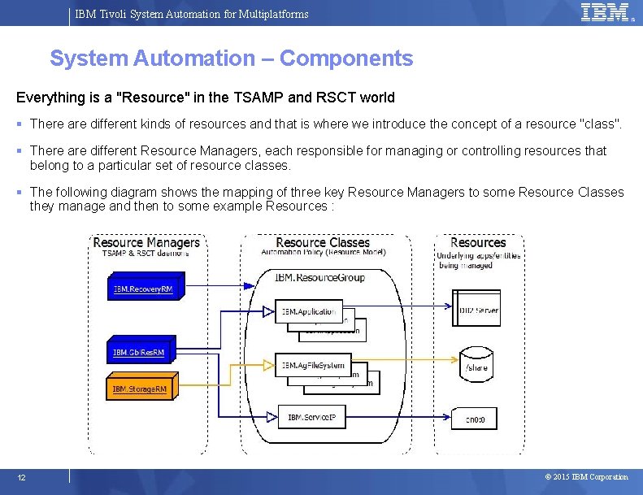Click the page number 12

(21, 477)
